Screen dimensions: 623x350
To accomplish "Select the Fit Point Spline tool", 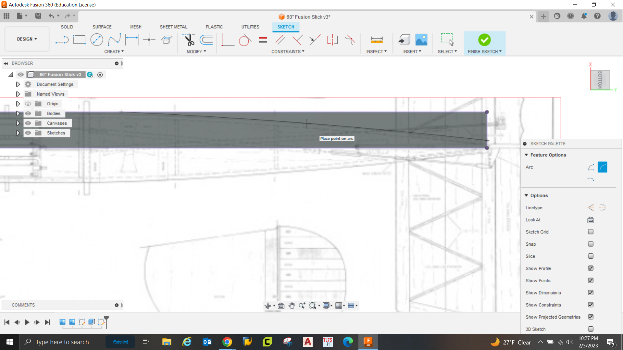I will click(114, 40).
